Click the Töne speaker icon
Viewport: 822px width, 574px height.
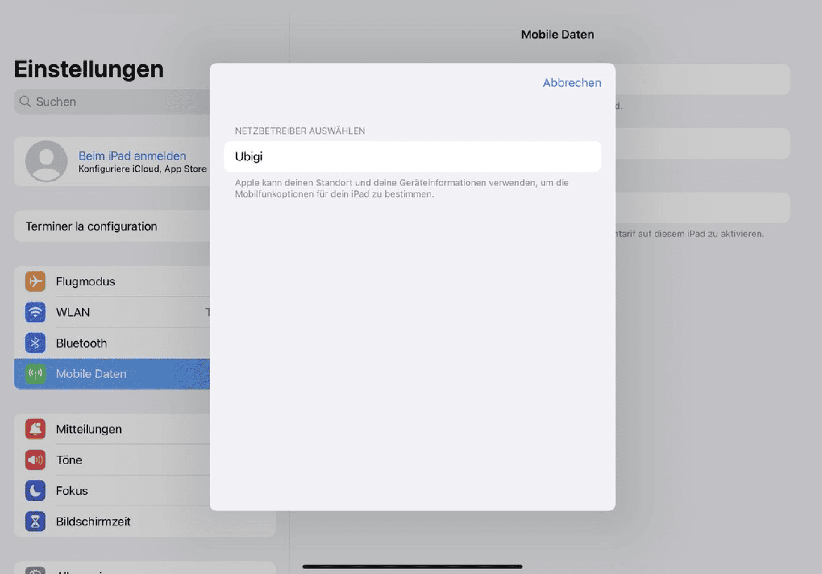click(35, 459)
